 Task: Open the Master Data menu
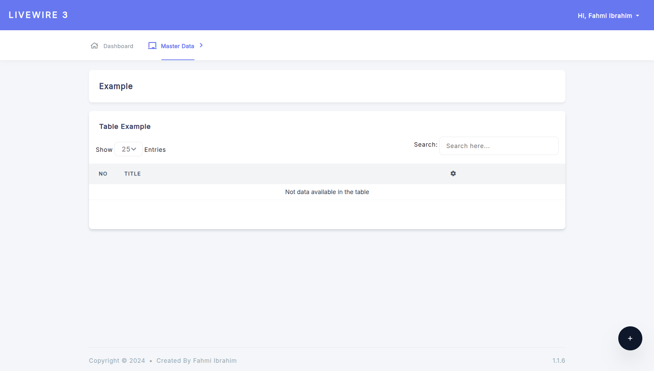177,46
